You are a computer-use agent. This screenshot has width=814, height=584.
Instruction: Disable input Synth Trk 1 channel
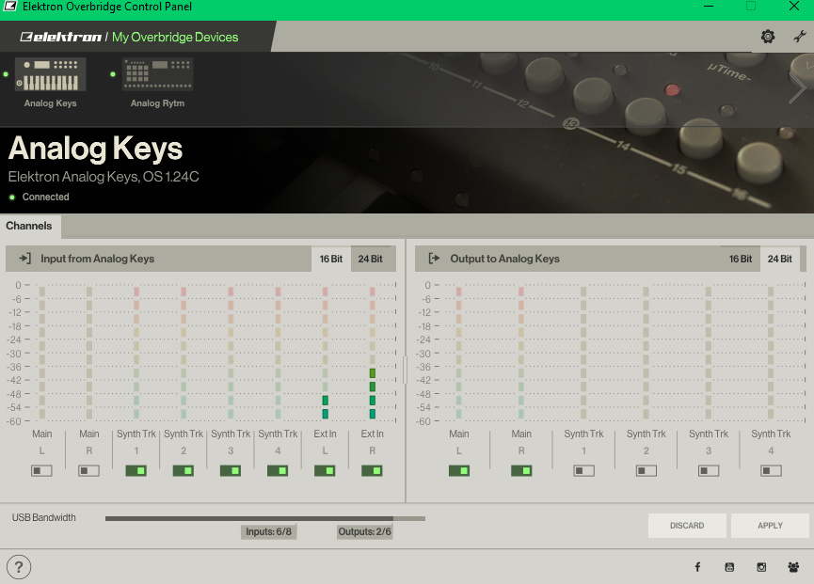pyautogui.click(x=136, y=470)
